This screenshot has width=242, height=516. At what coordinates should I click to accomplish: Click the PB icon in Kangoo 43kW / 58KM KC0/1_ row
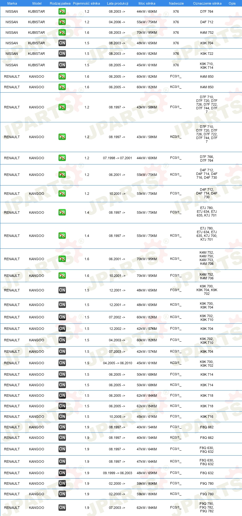[x=62, y=137]
